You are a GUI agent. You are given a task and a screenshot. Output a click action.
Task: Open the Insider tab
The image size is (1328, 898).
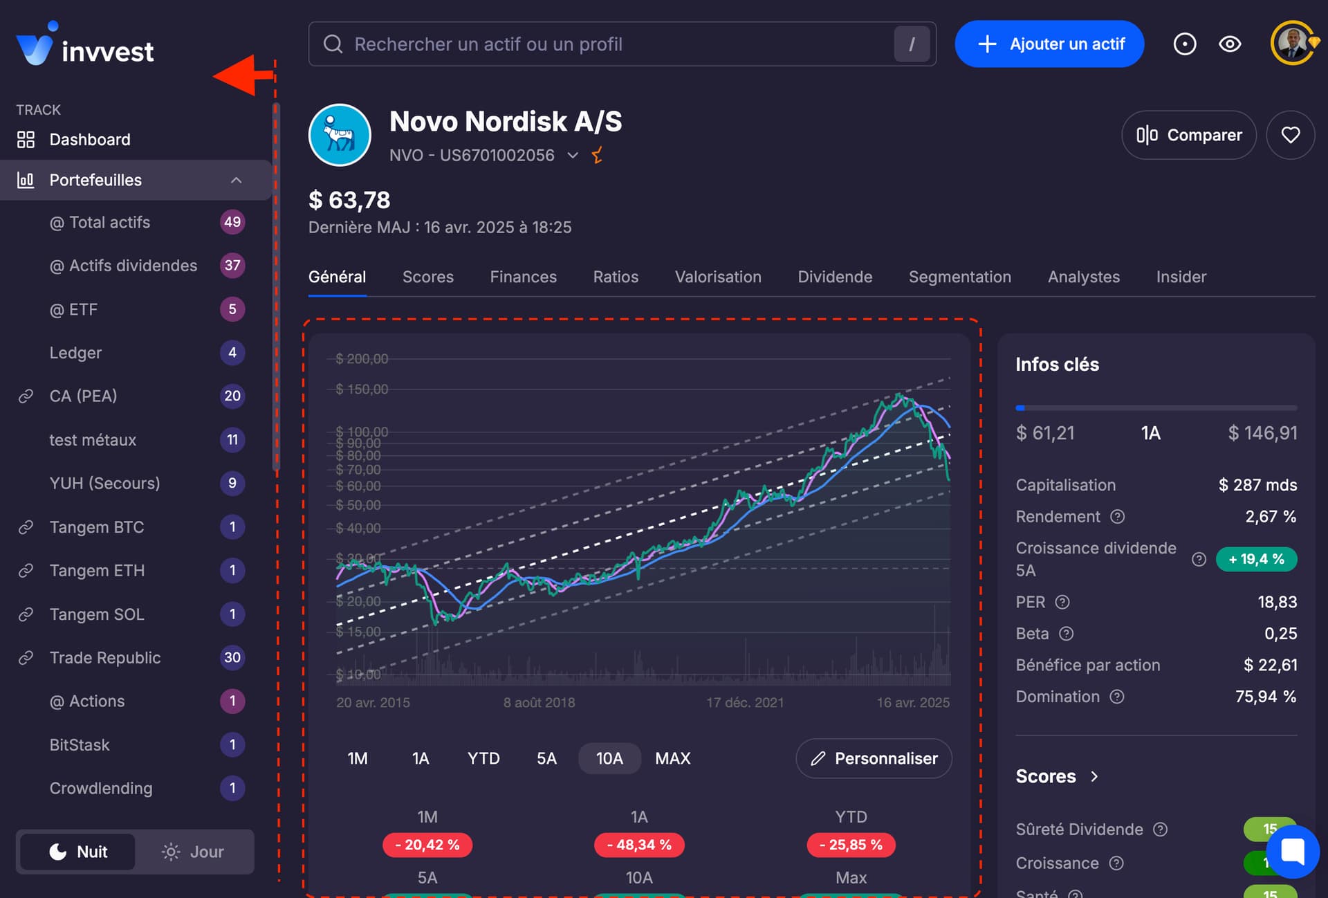(x=1181, y=277)
